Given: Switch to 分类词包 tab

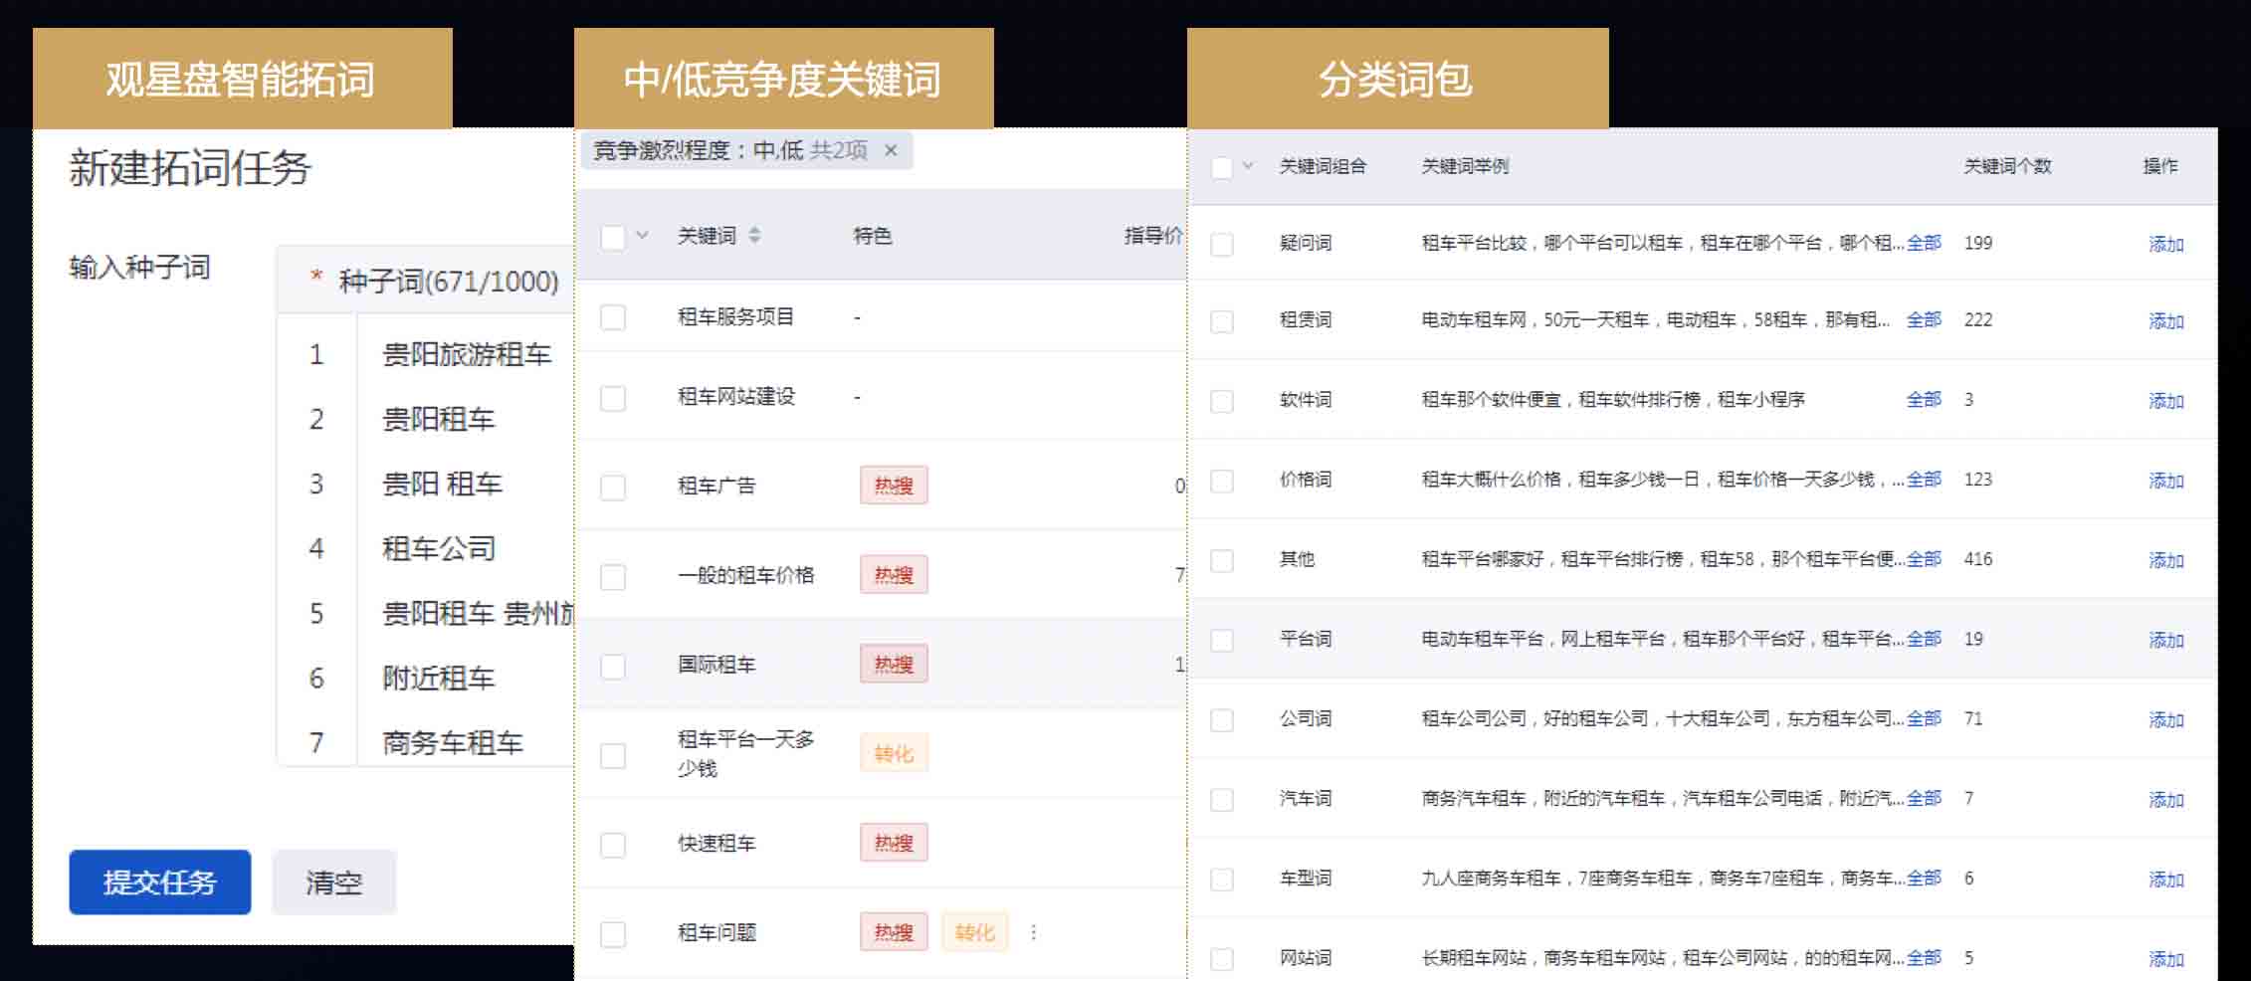Looking at the screenshot, I should click(x=1396, y=79).
